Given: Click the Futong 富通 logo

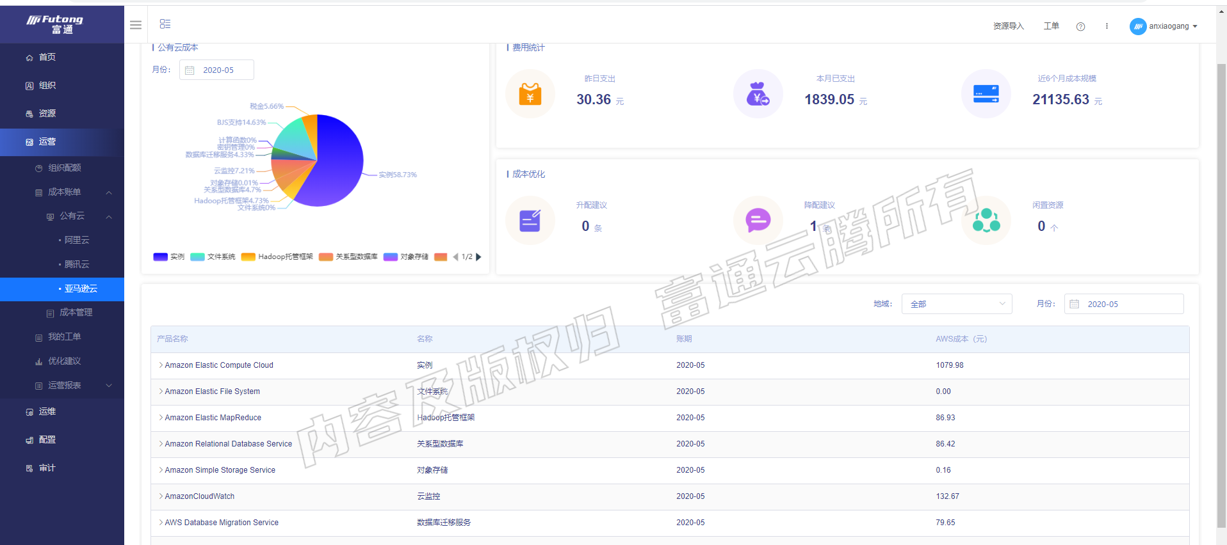Looking at the screenshot, I should pyautogui.click(x=55, y=24).
